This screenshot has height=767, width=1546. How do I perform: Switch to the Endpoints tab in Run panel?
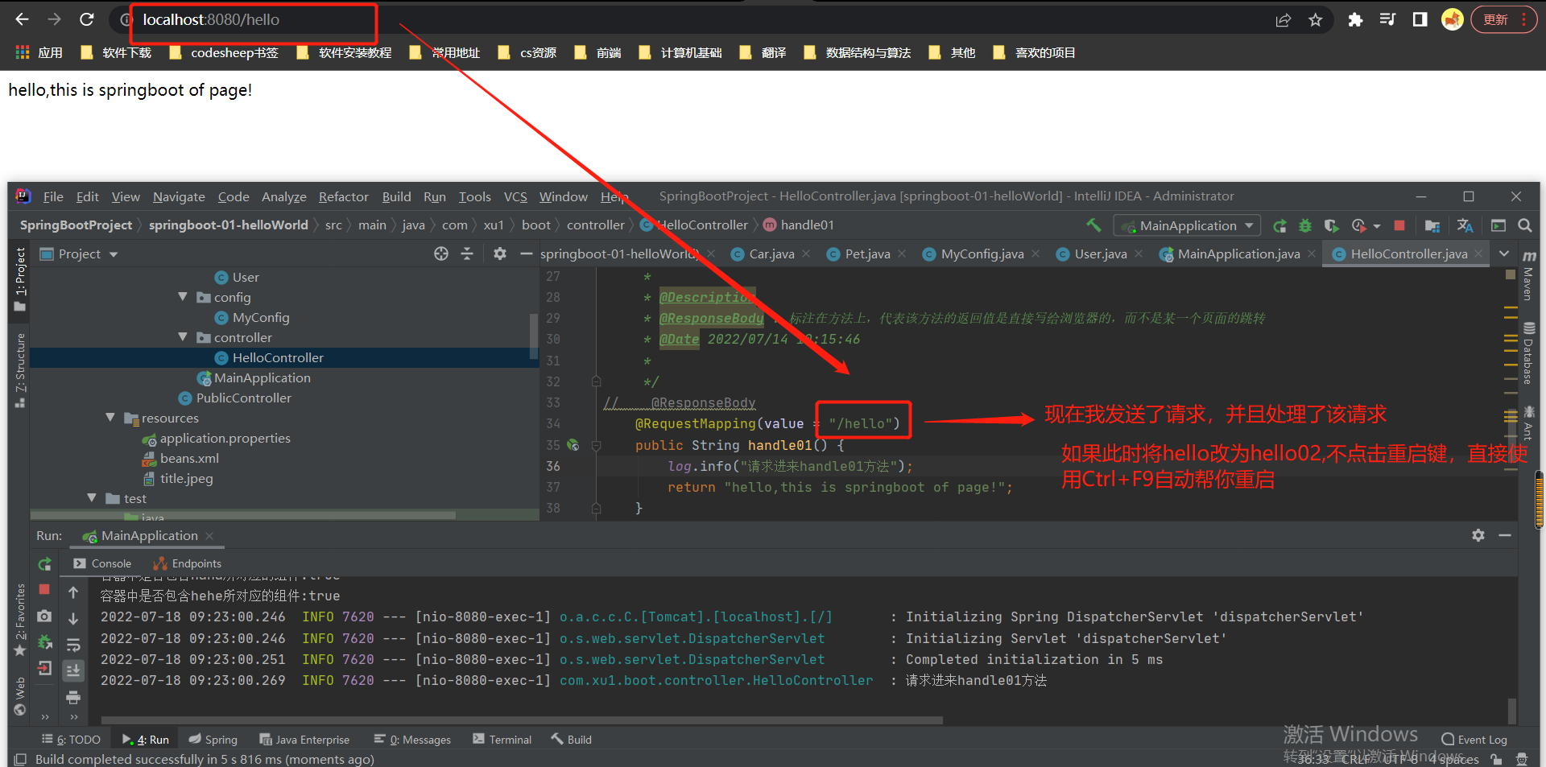[x=188, y=563]
